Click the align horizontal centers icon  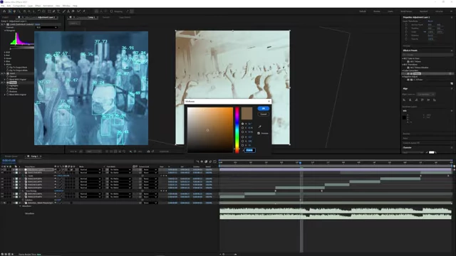(x=410, y=100)
